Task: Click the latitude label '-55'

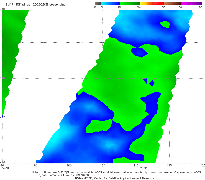Action: [2, 117]
